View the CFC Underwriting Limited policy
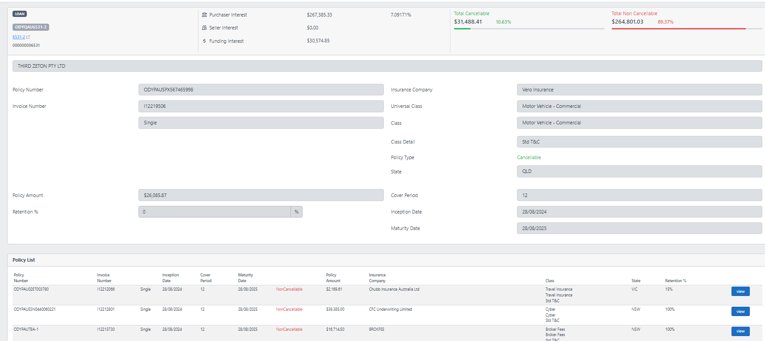Viewport: 765px width, 341px height. (740, 312)
